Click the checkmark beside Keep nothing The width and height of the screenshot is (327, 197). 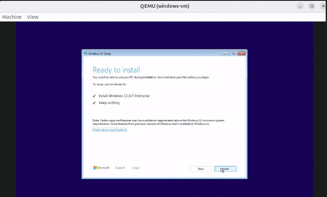point(94,103)
